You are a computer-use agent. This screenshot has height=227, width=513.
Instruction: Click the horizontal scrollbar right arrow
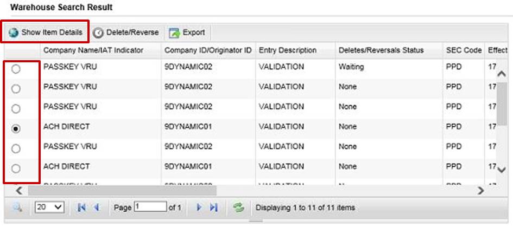coord(480,191)
